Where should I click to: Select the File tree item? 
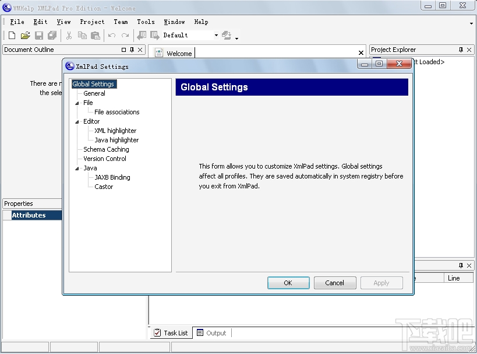click(x=88, y=103)
